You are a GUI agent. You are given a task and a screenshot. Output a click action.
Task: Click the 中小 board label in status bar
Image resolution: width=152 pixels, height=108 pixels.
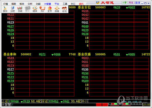pyautogui.click(x=85, y=101)
